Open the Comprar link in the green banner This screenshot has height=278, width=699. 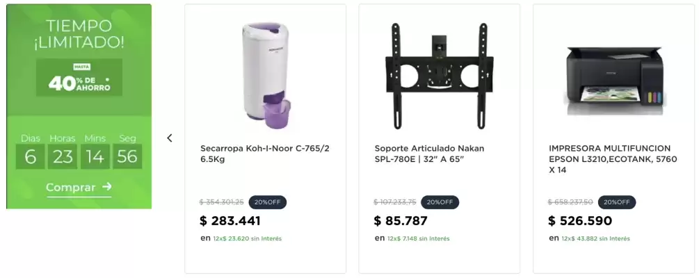pyautogui.click(x=79, y=188)
